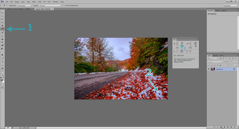
Task: Open the layer Kind filter dropdown
Action: (213, 58)
